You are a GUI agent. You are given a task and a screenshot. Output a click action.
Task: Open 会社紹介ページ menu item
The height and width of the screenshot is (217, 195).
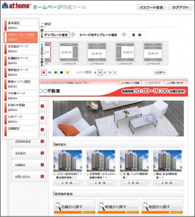tap(21, 49)
